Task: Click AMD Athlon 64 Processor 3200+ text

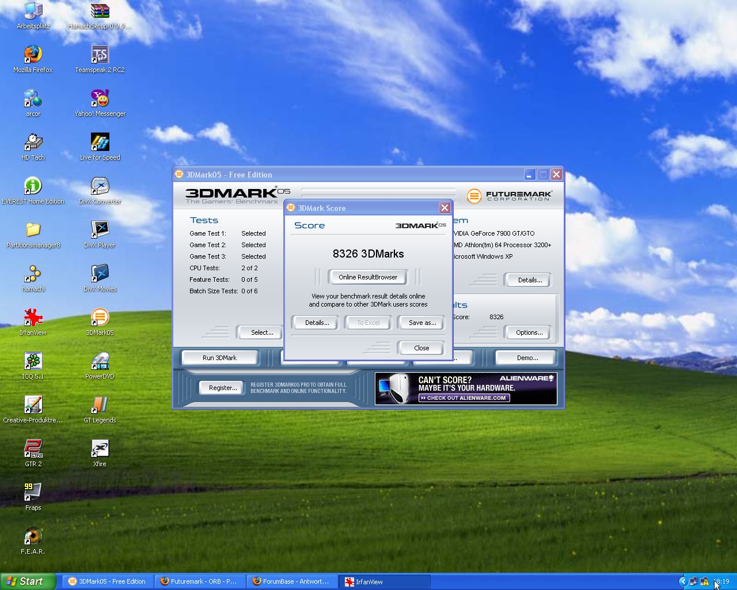Action: click(x=502, y=245)
